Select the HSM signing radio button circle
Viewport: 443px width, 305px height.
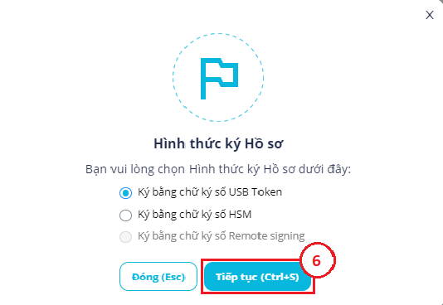click(125, 215)
